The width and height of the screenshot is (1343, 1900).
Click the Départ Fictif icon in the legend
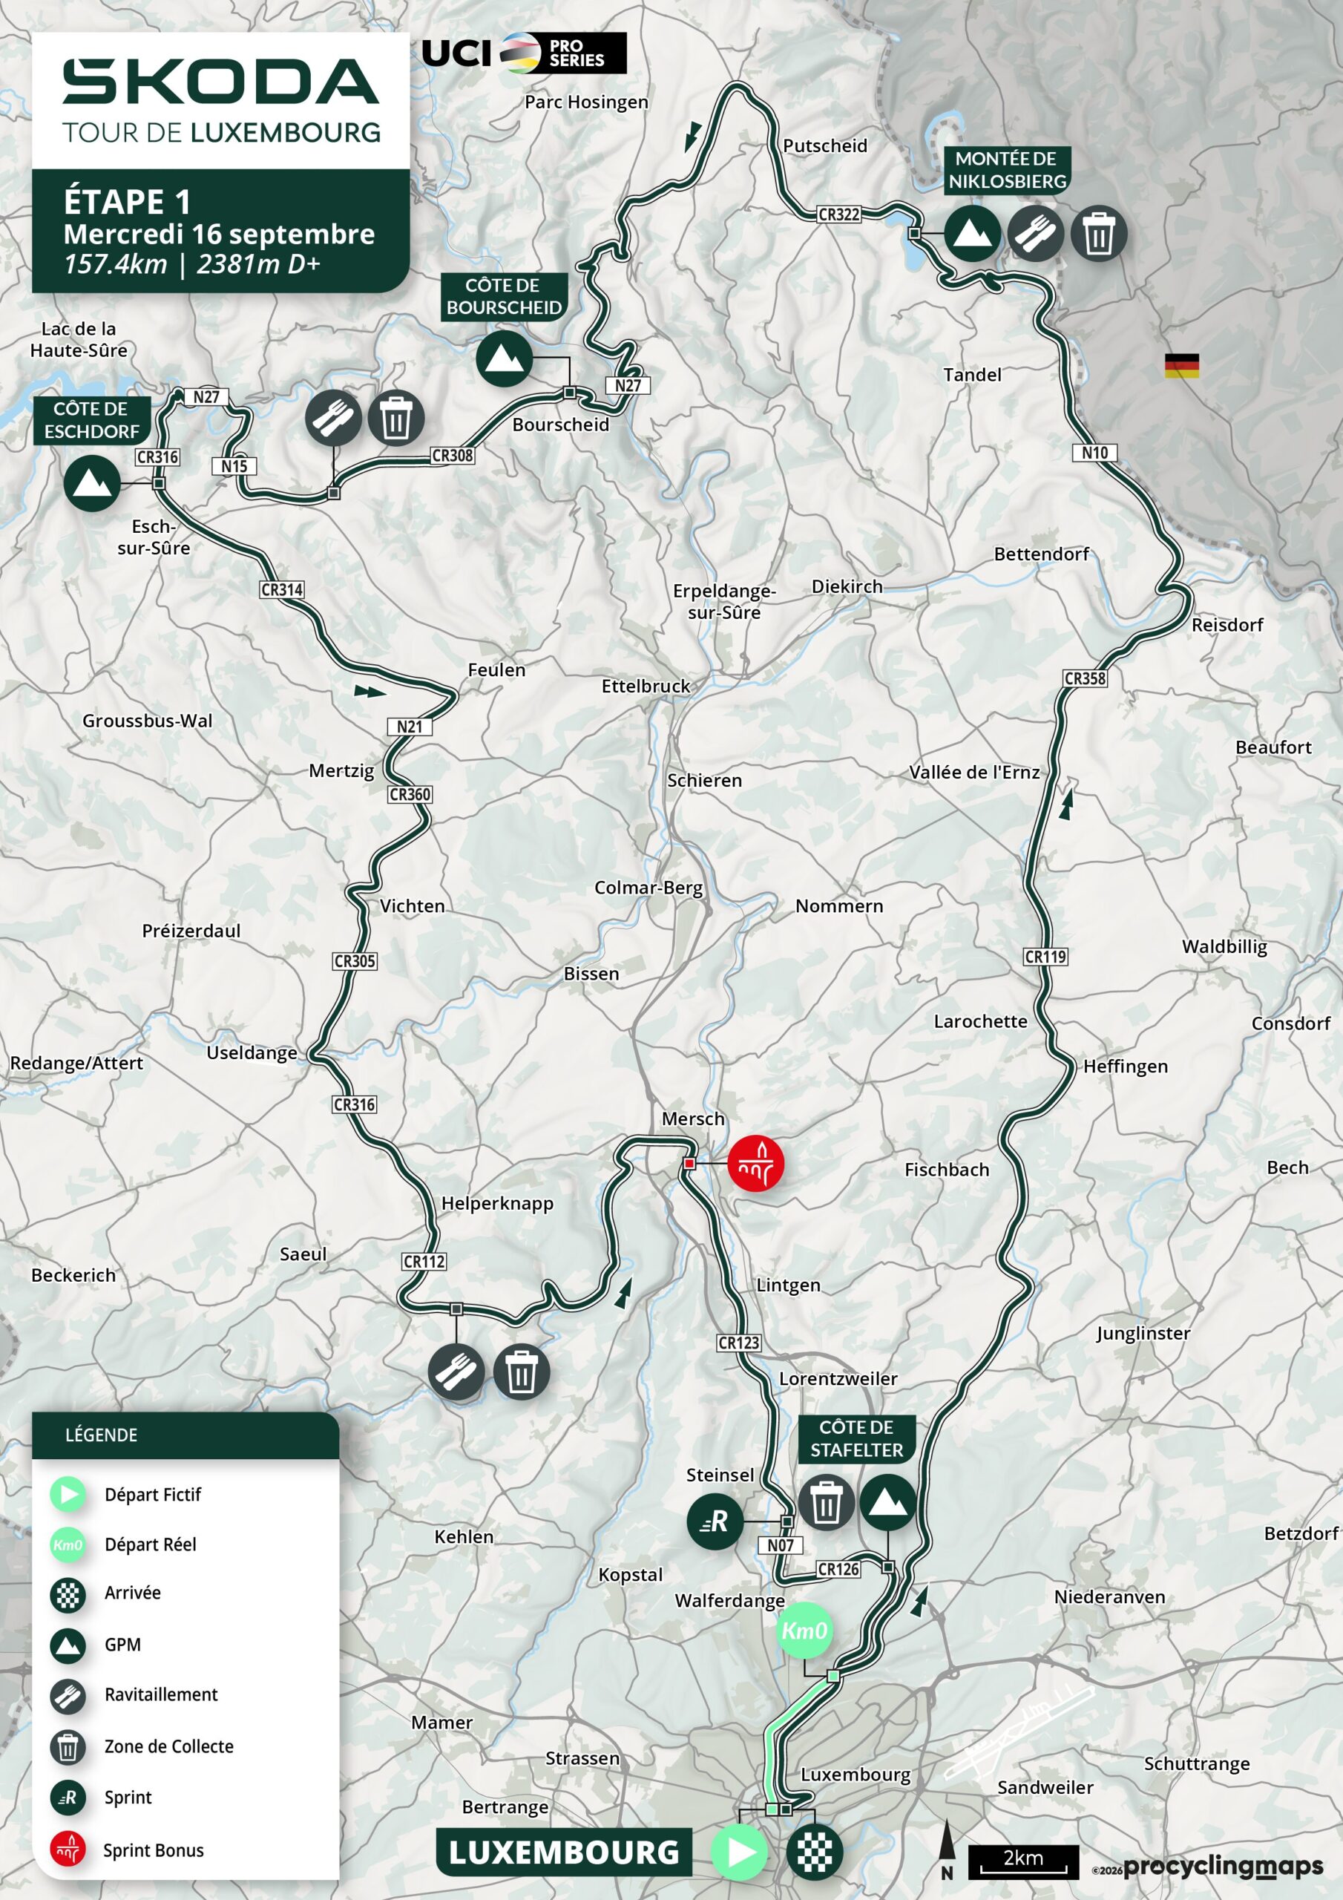(68, 1495)
